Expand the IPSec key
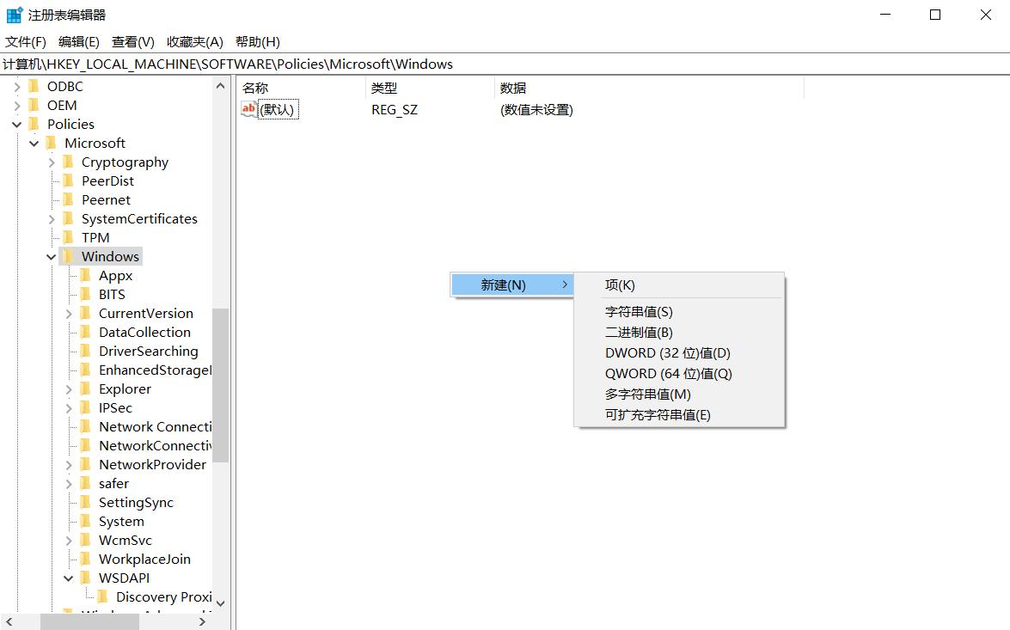This screenshot has width=1010, height=630. [x=68, y=407]
